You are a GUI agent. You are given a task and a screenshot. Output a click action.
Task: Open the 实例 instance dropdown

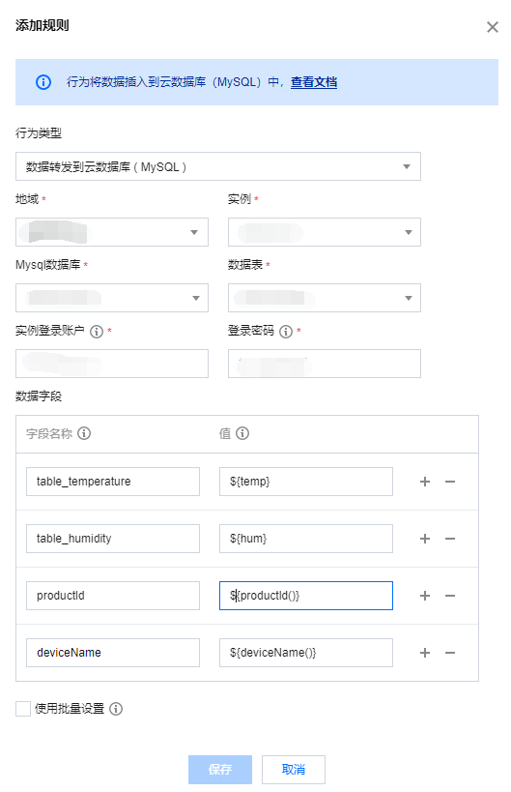click(325, 232)
